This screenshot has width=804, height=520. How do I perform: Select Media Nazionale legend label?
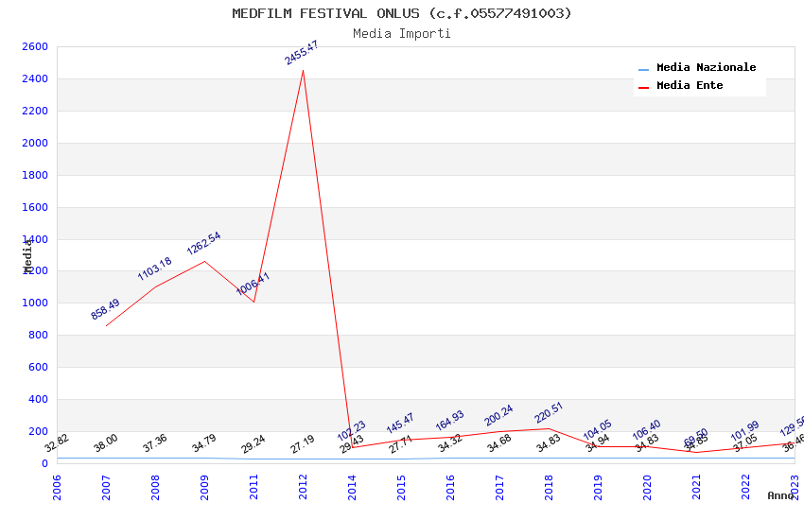pyautogui.click(x=706, y=67)
